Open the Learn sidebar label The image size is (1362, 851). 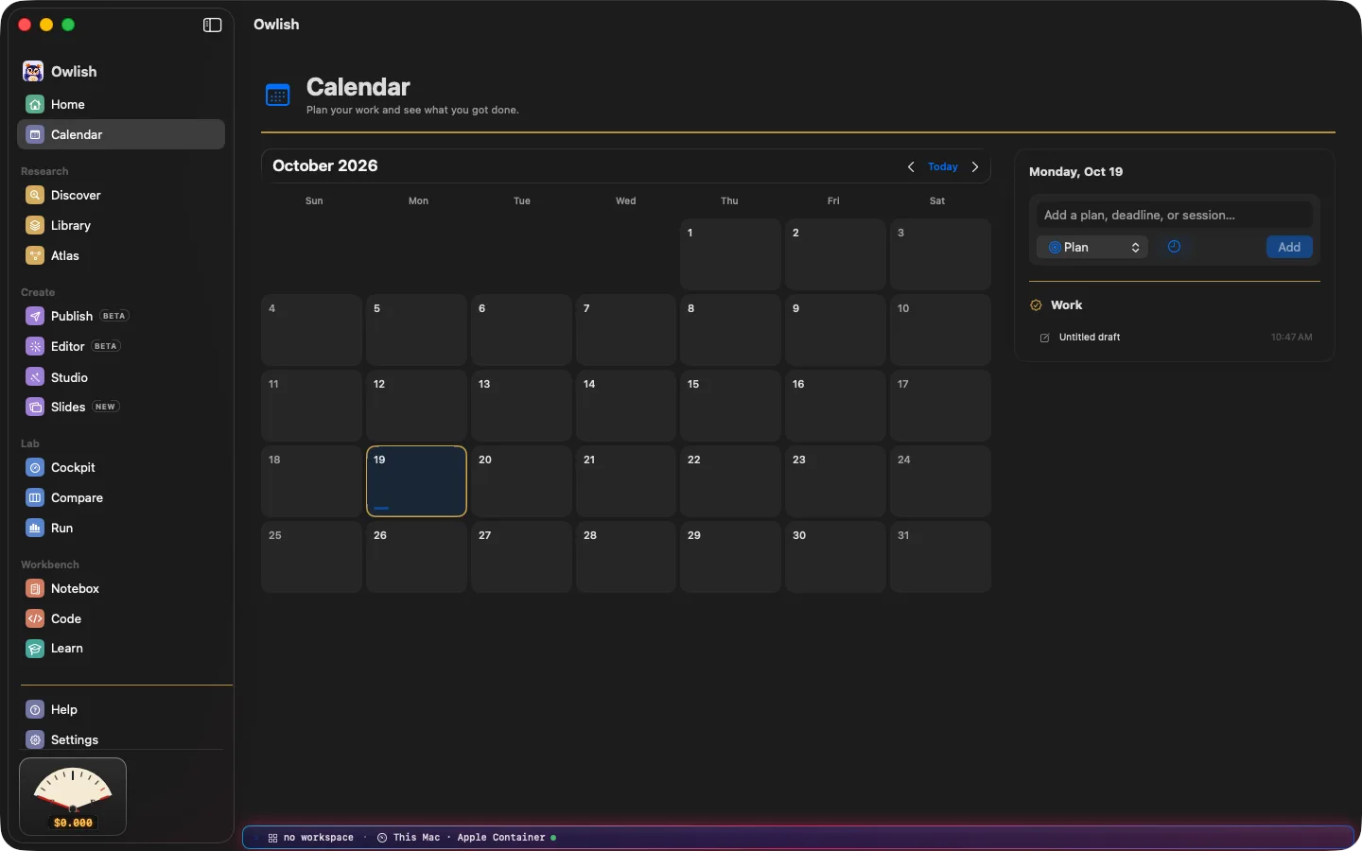pos(67,649)
